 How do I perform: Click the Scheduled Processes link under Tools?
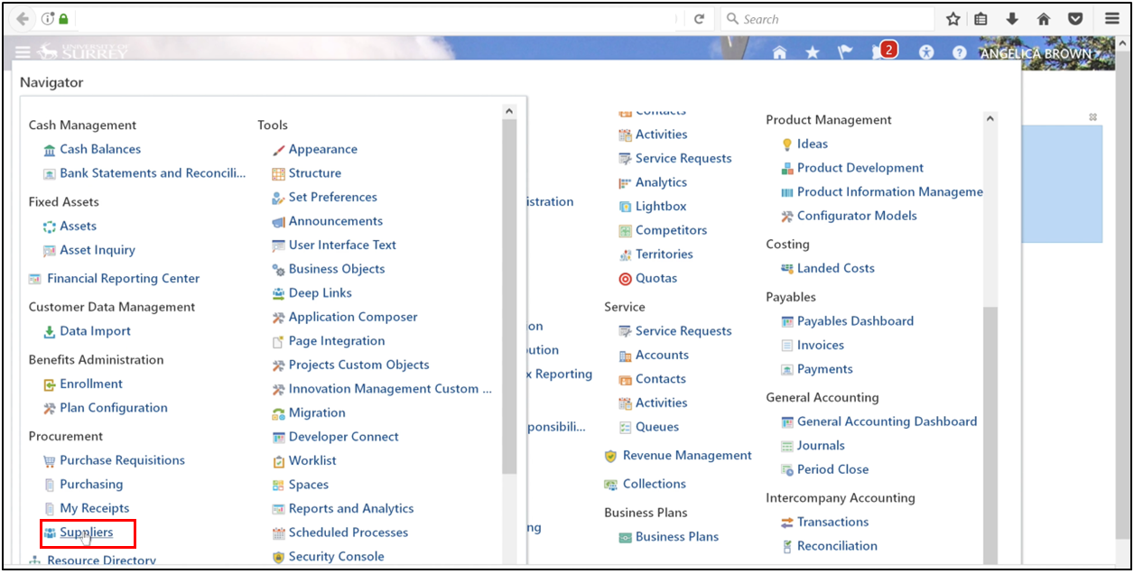tap(346, 532)
